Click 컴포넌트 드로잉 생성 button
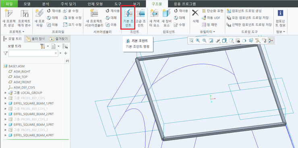This screenshot has width=298, height=148. (x=244, y=11)
